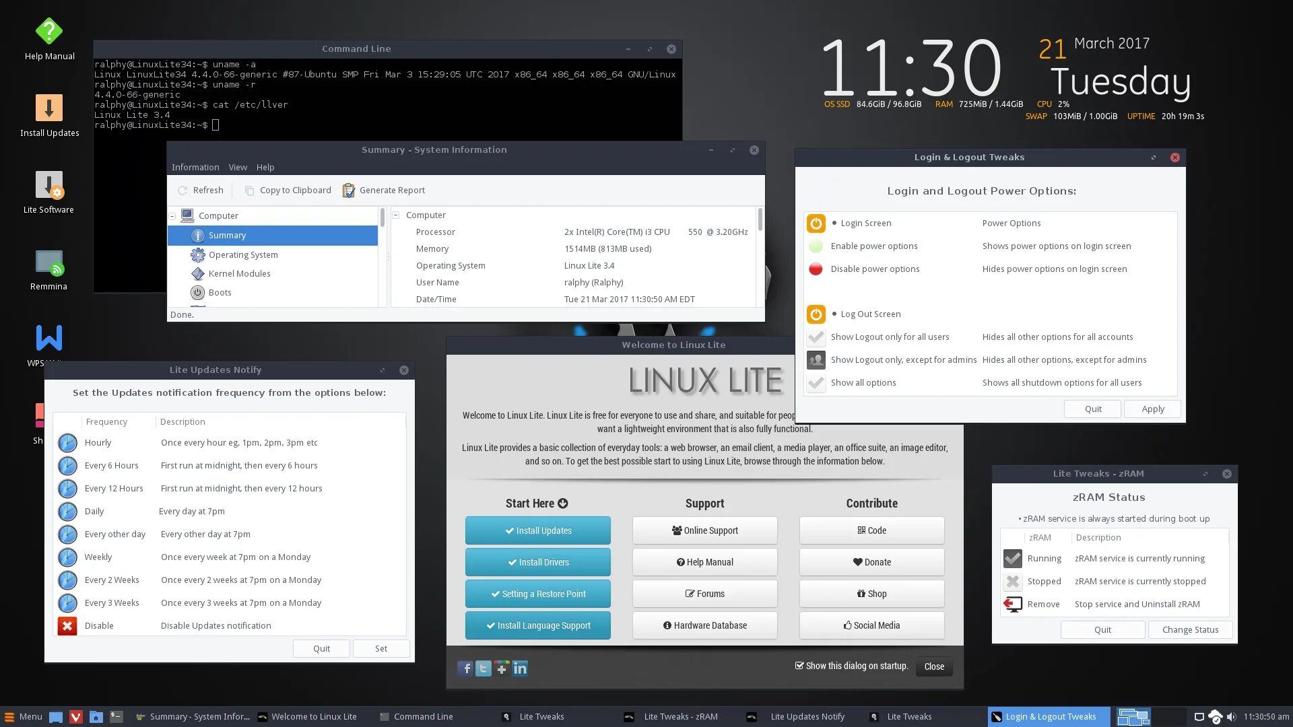Click Apply in Login & Logout Tweaks
The image size is (1293, 727).
click(1152, 409)
